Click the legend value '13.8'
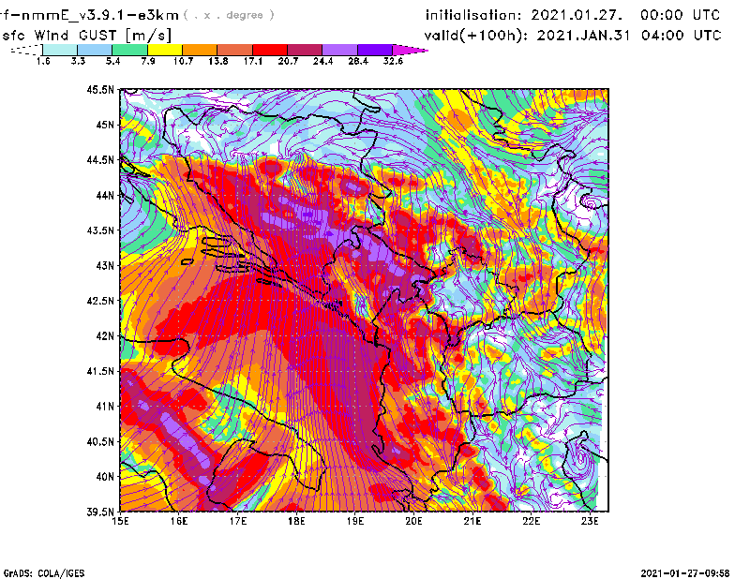750x579 pixels. pyautogui.click(x=217, y=61)
